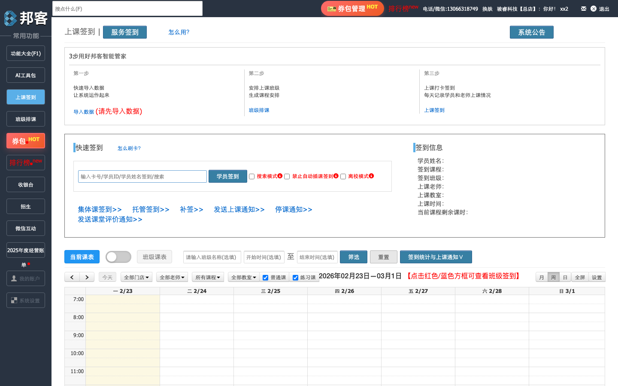Select the 周 calendar view tab
Screen dimensions: 618x386
pyautogui.click(x=552, y=277)
